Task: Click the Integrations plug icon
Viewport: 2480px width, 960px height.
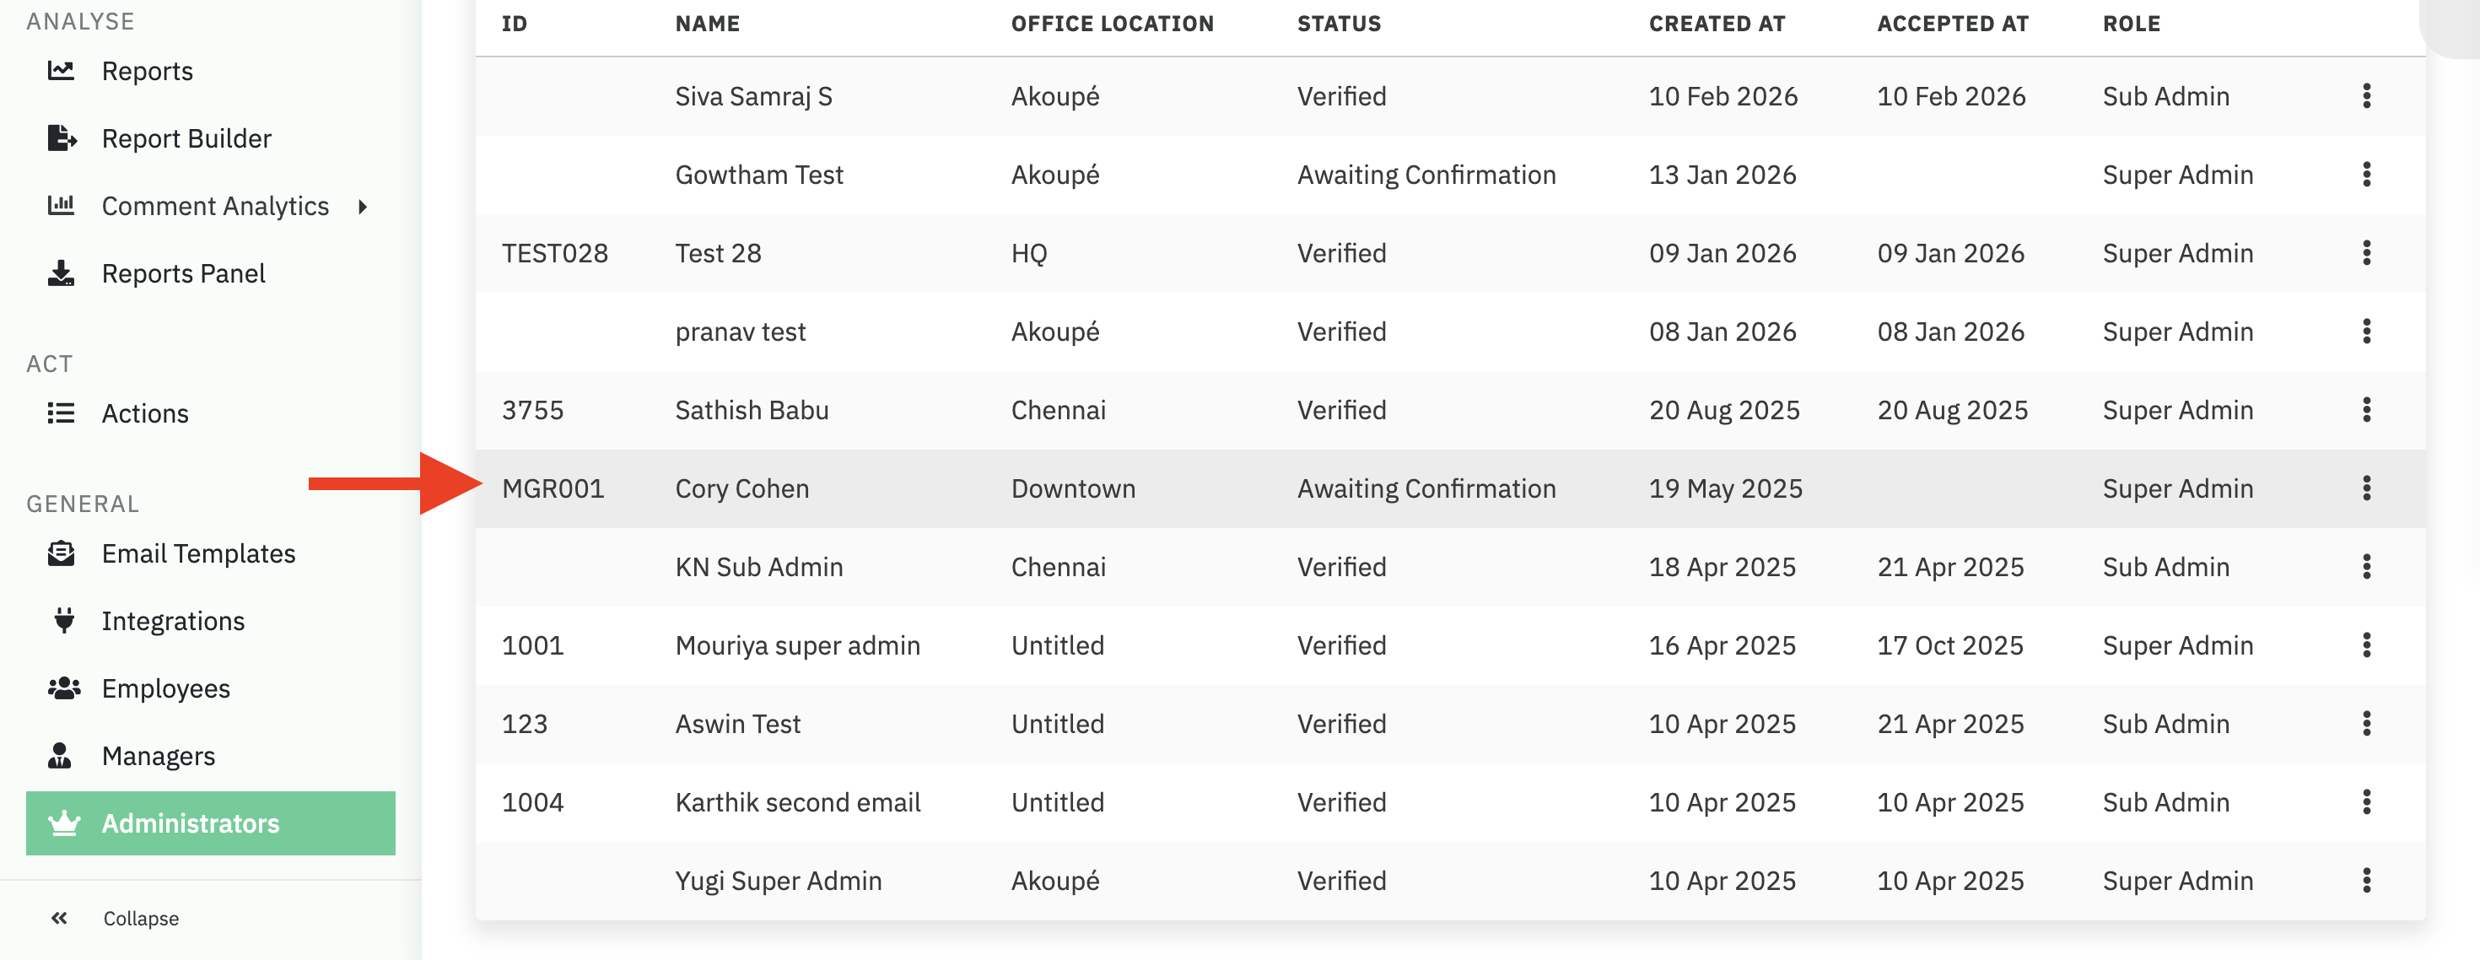Action: 63,621
